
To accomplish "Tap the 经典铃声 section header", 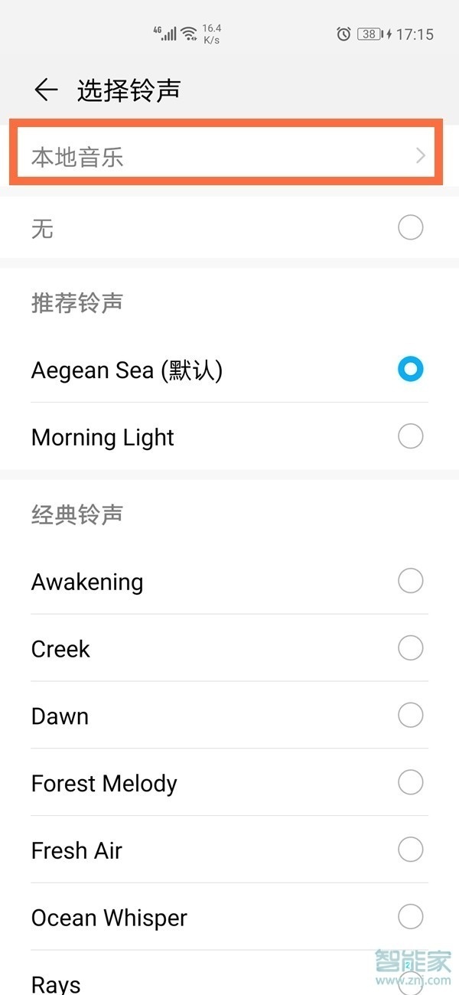I will (x=76, y=515).
